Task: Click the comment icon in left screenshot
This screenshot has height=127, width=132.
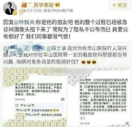Action: click(63, 99)
